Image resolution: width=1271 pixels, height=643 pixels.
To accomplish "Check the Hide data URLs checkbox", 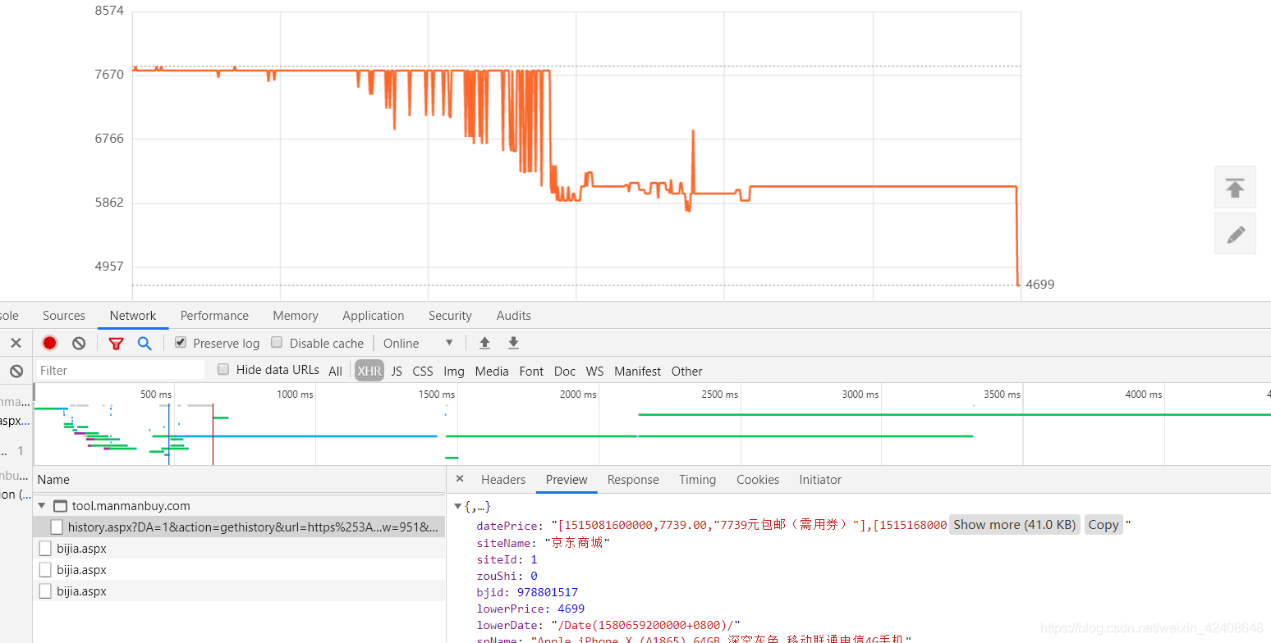I will coord(223,370).
